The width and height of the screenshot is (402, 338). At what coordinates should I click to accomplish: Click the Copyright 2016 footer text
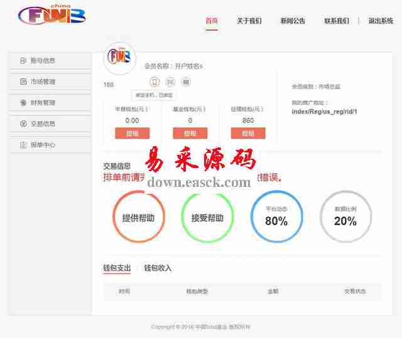click(x=201, y=327)
